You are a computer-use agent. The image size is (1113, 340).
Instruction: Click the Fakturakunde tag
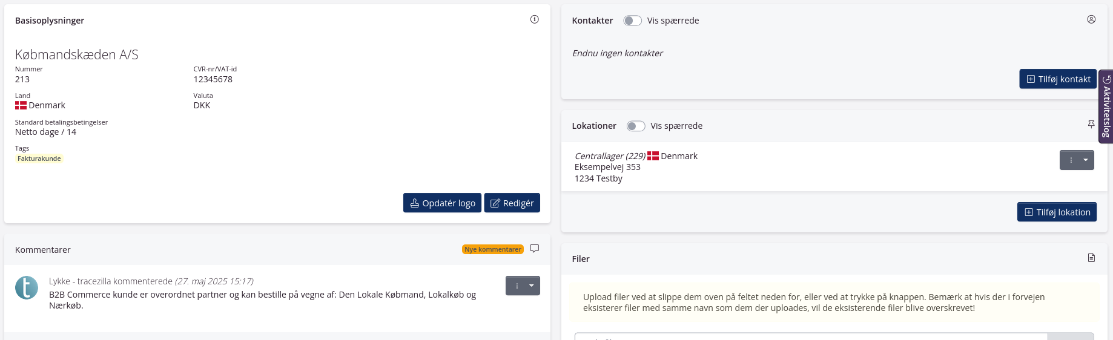coord(39,159)
